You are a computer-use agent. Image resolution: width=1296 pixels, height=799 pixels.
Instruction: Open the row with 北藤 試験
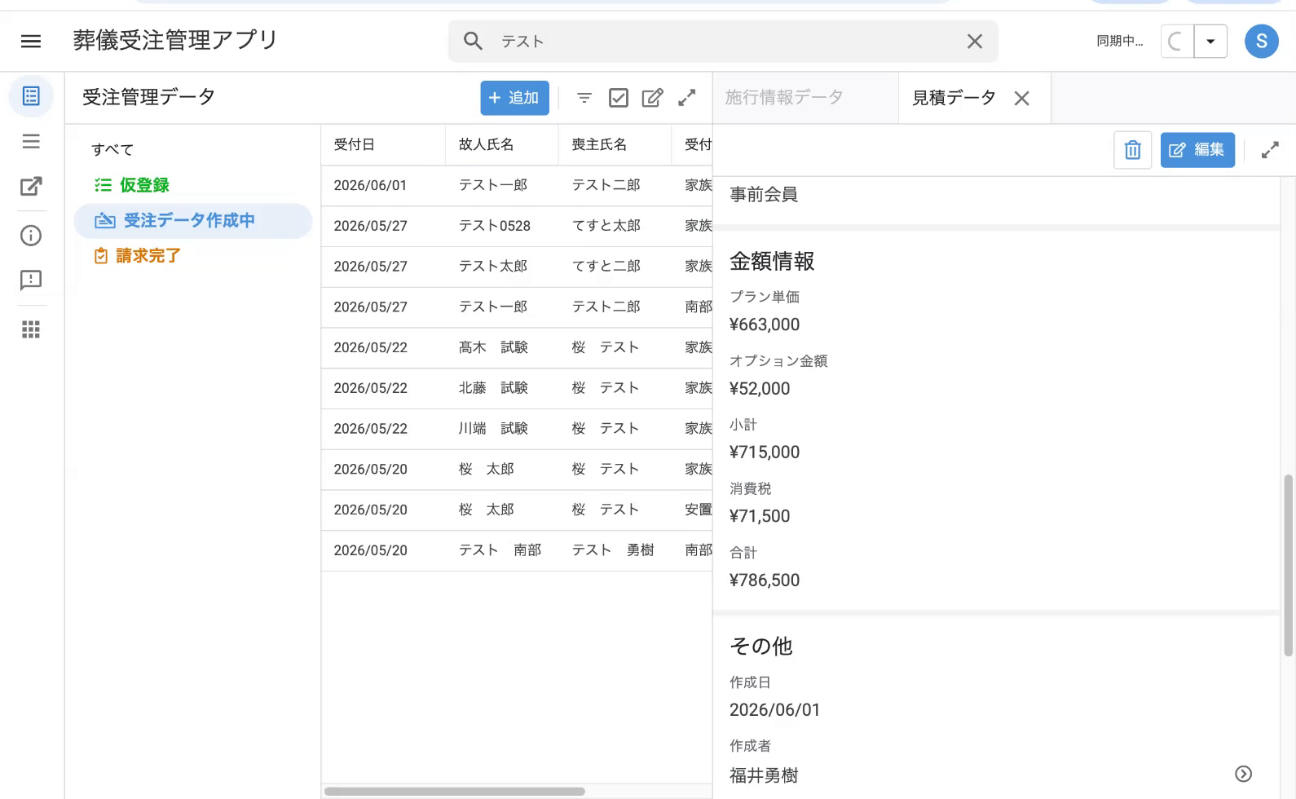pos(517,388)
